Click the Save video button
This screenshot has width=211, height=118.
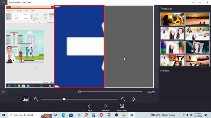tap(122, 108)
